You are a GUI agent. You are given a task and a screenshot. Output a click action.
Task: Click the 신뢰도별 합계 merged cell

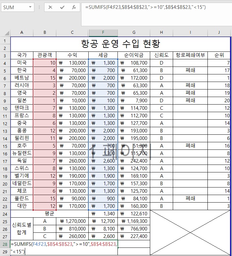tap(22, 229)
